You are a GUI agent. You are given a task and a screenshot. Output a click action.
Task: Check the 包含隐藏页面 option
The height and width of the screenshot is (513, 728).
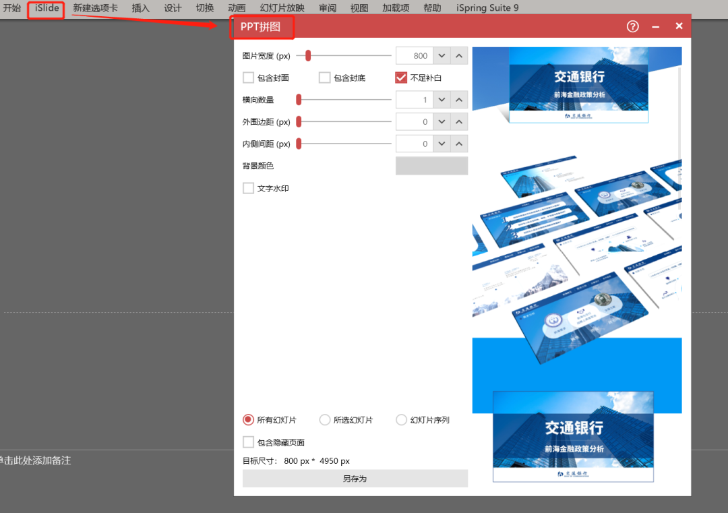click(x=248, y=442)
